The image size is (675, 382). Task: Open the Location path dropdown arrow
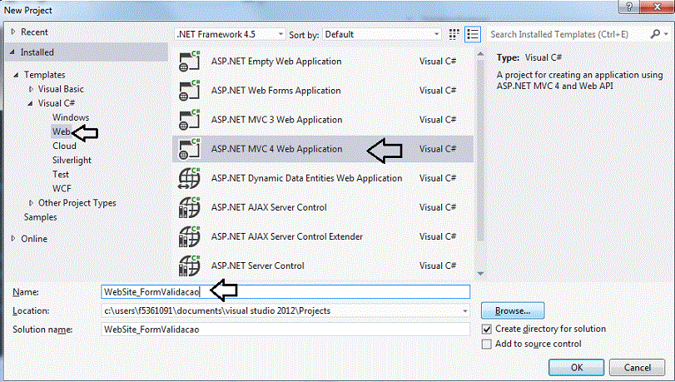465,311
